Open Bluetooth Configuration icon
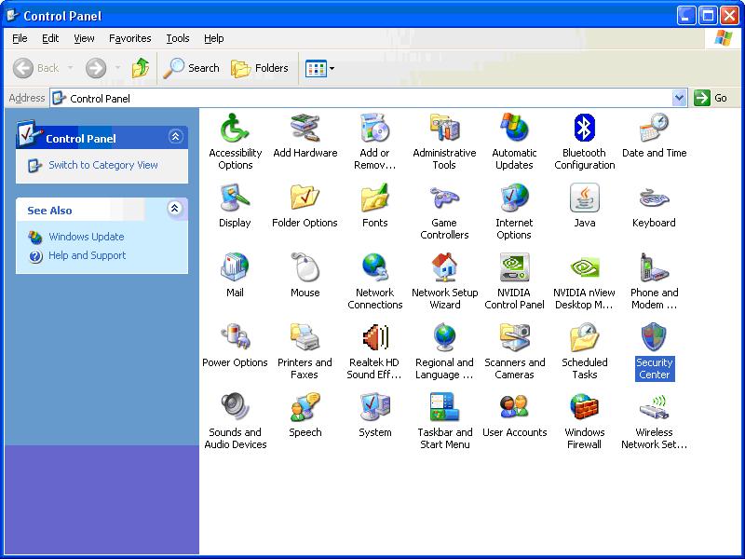This screenshot has width=745, height=559. point(585,142)
